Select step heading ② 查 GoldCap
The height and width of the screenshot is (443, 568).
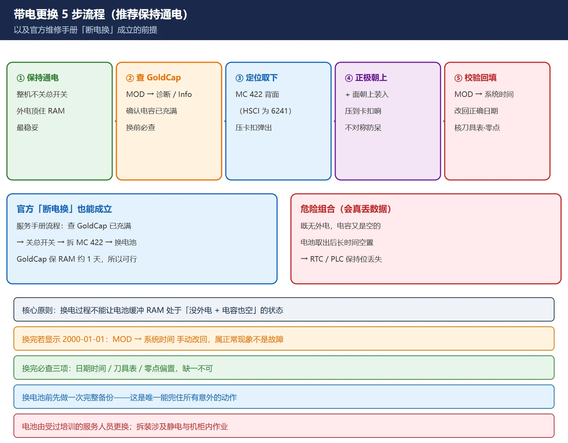click(153, 78)
